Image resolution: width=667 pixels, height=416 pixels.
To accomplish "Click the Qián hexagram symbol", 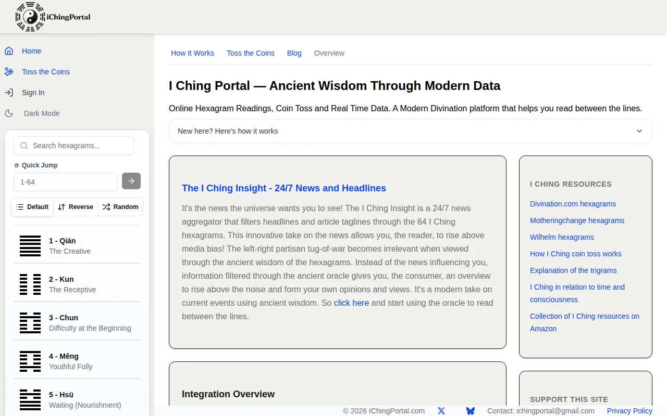I will 30,246.
